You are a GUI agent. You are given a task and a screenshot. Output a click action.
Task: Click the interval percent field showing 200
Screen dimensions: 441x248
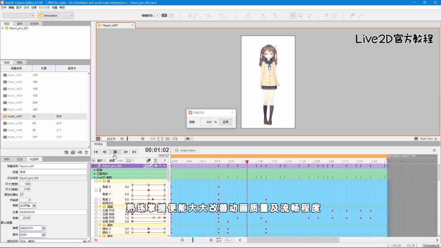tap(206, 122)
